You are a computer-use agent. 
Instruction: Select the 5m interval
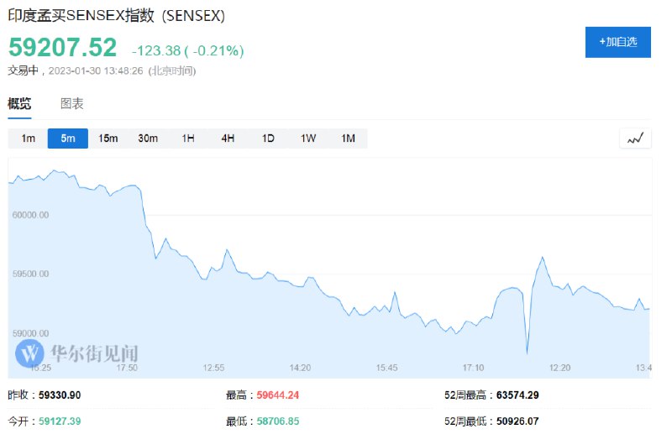[x=68, y=139]
